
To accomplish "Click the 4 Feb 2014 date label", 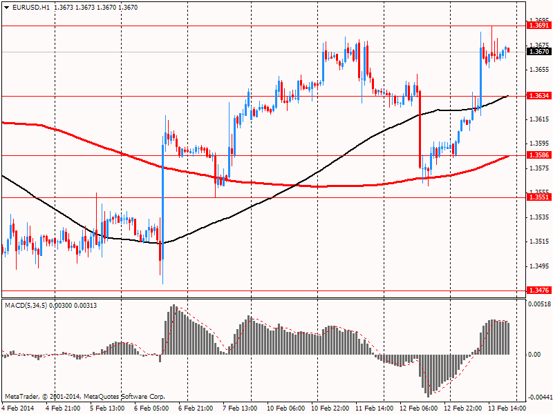I will coord(18,408).
